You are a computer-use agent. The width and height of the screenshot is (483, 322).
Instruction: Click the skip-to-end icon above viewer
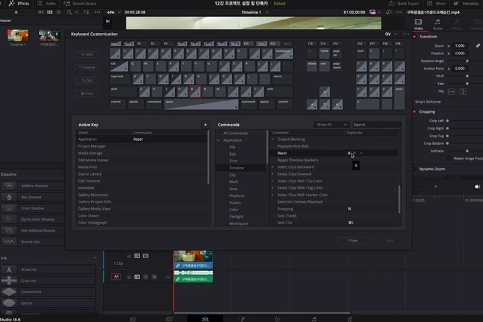pyautogui.click(x=108, y=21)
